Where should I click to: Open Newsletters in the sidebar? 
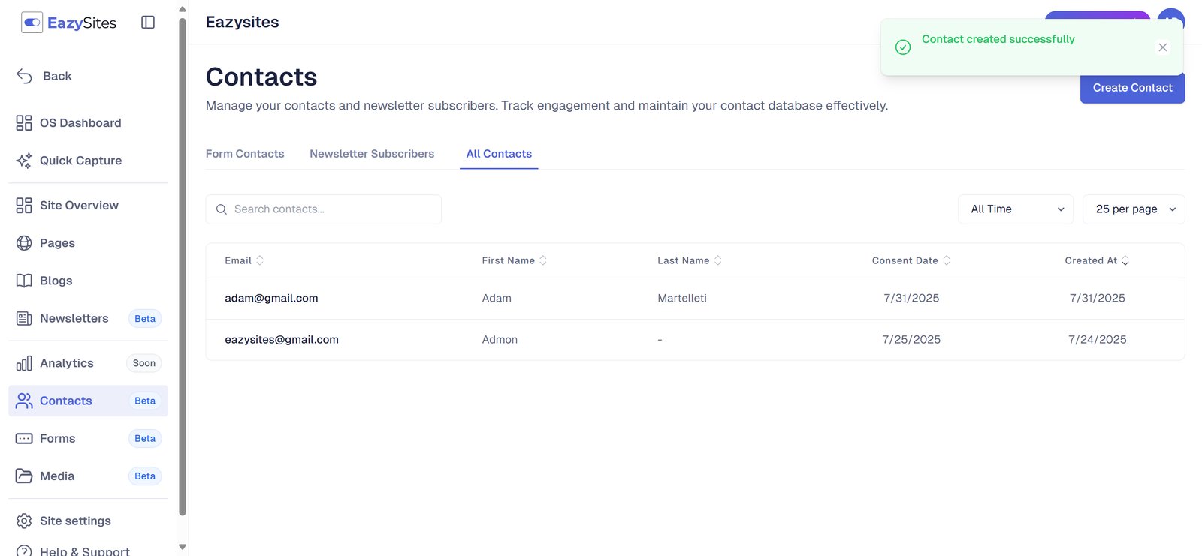(74, 318)
